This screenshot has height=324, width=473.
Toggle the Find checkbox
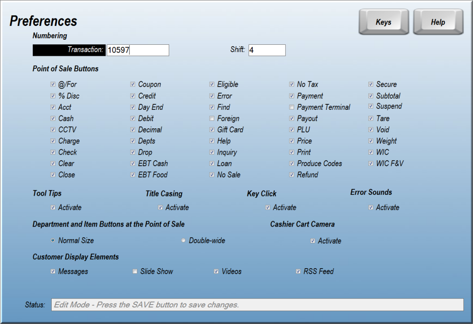pos(212,107)
